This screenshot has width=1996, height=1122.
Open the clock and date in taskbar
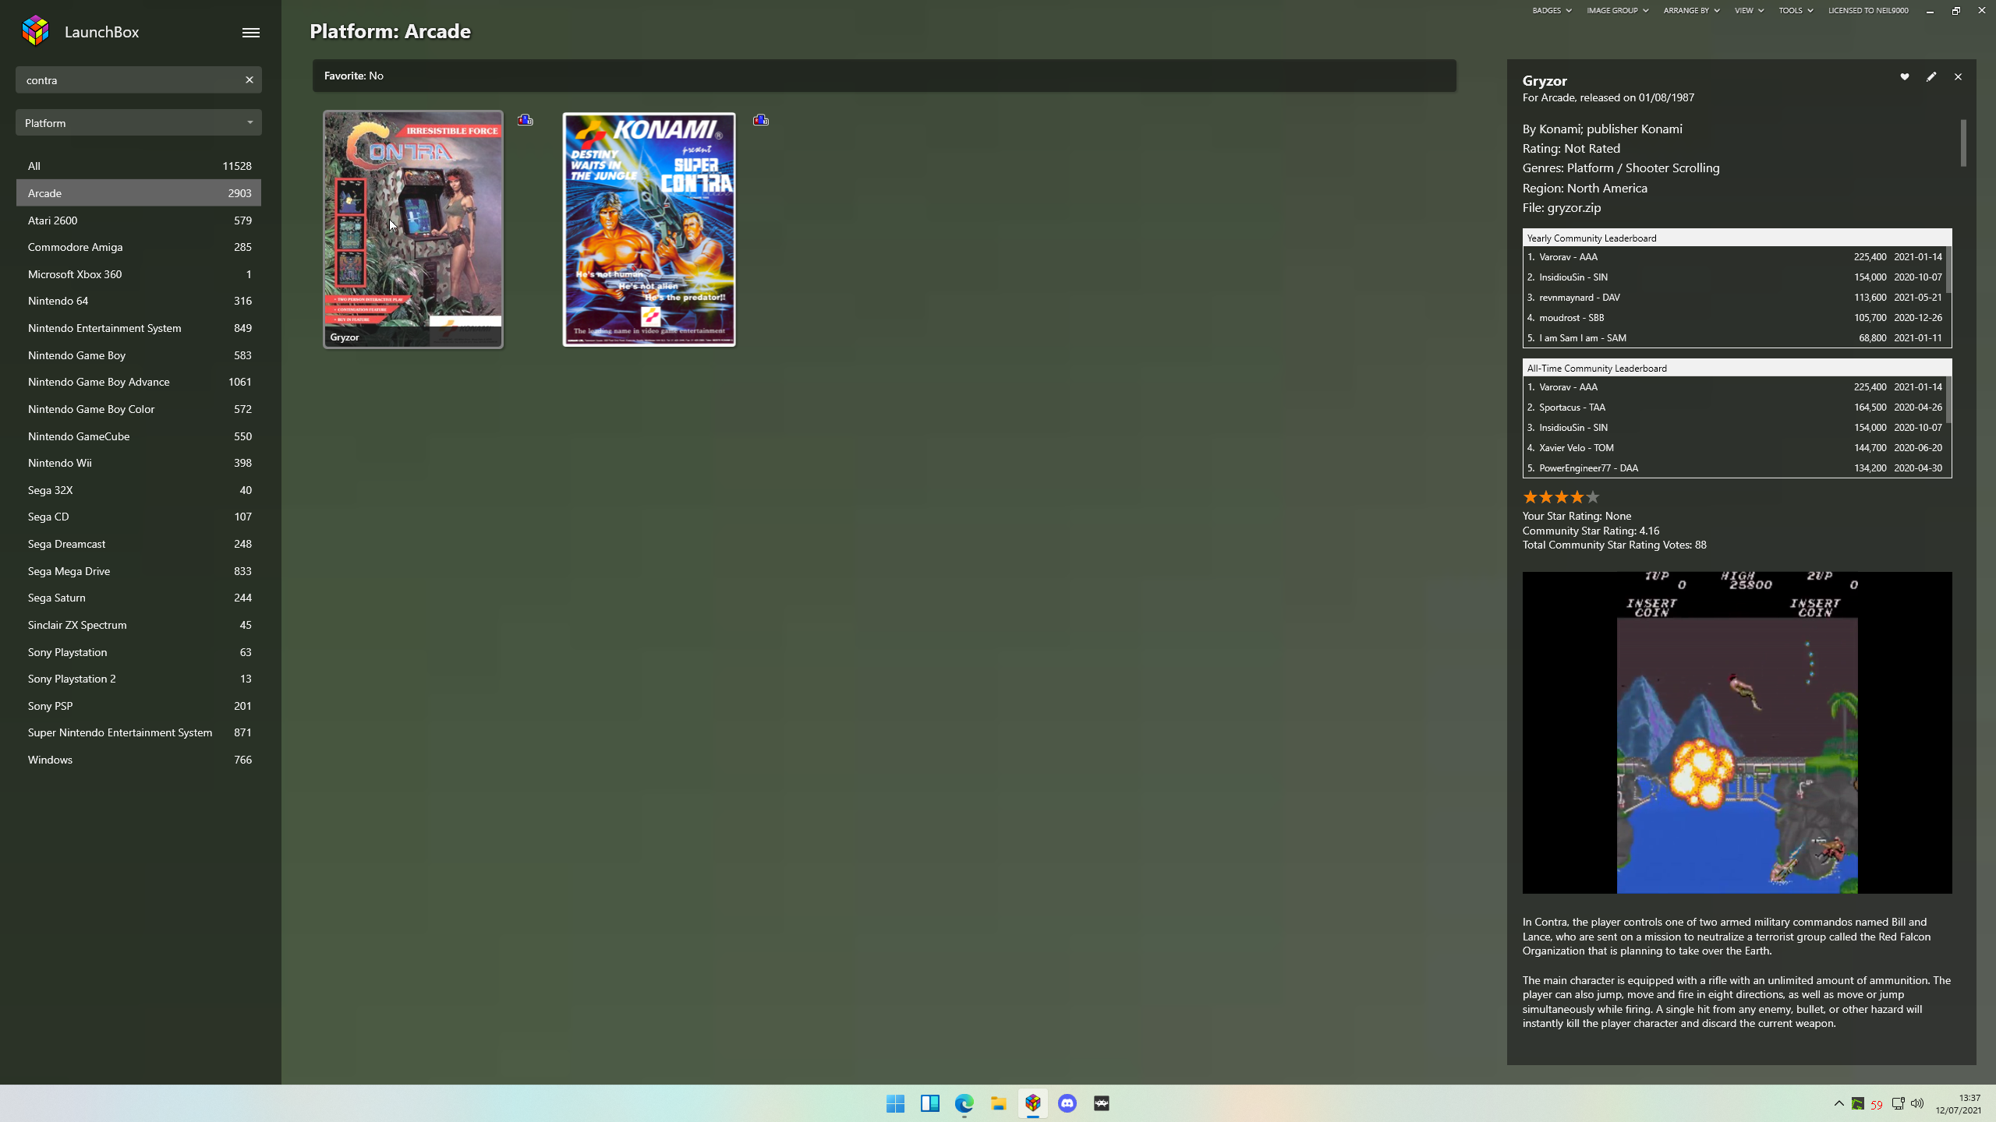[x=1959, y=1103]
